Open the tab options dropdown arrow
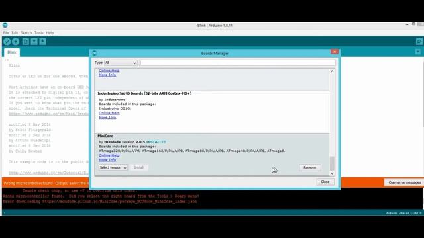This screenshot has width=424, height=238. coord(418,52)
